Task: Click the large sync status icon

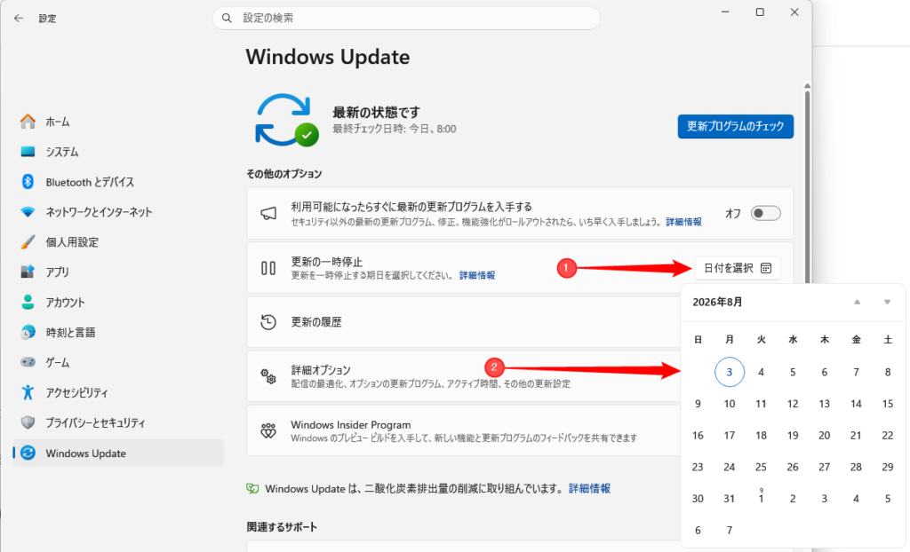Action: (287, 120)
